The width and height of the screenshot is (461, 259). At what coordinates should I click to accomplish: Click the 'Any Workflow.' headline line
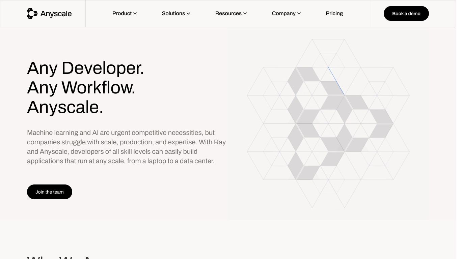pyautogui.click(x=81, y=88)
